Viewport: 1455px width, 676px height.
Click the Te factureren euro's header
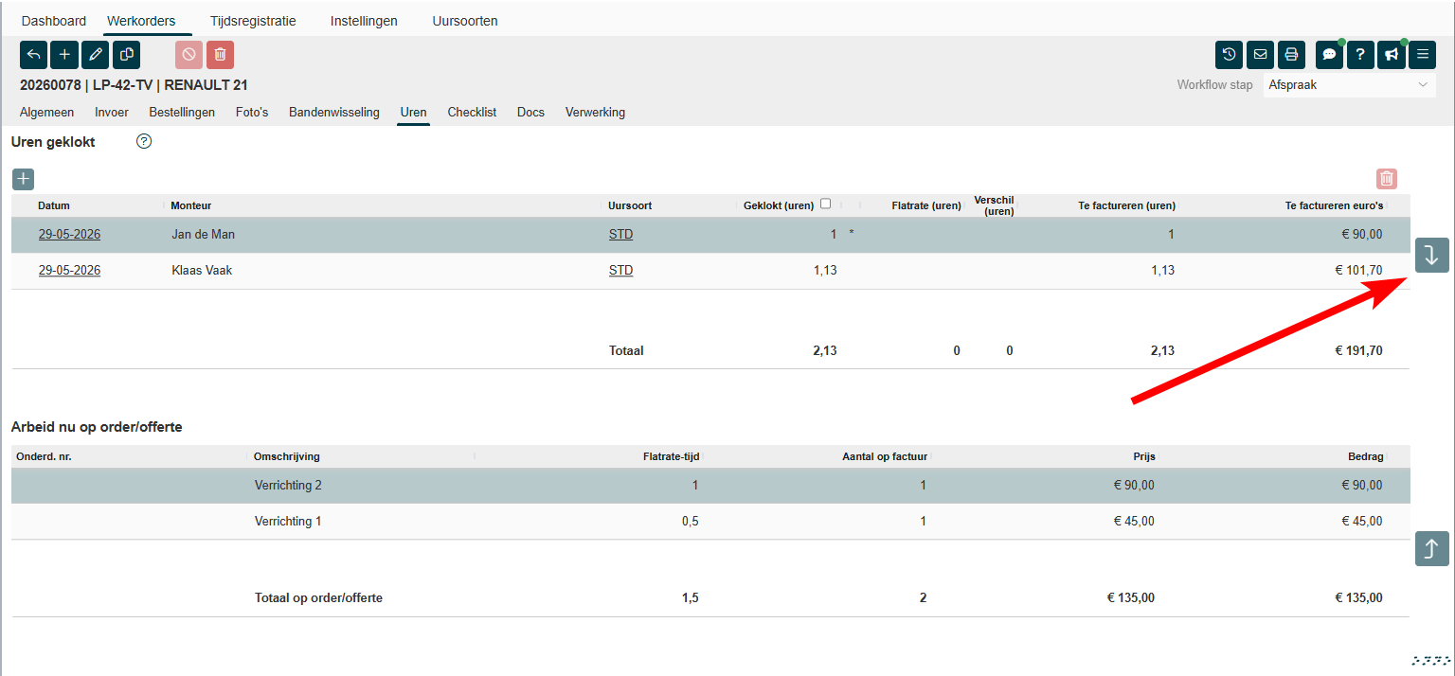tap(1334, 205)
